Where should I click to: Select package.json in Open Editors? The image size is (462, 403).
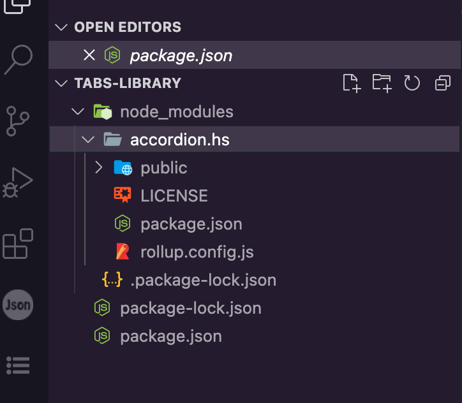coord(181,55)
